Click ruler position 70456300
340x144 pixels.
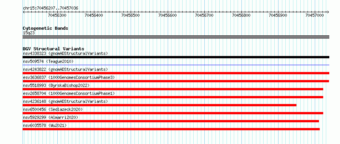click(57, 15)
